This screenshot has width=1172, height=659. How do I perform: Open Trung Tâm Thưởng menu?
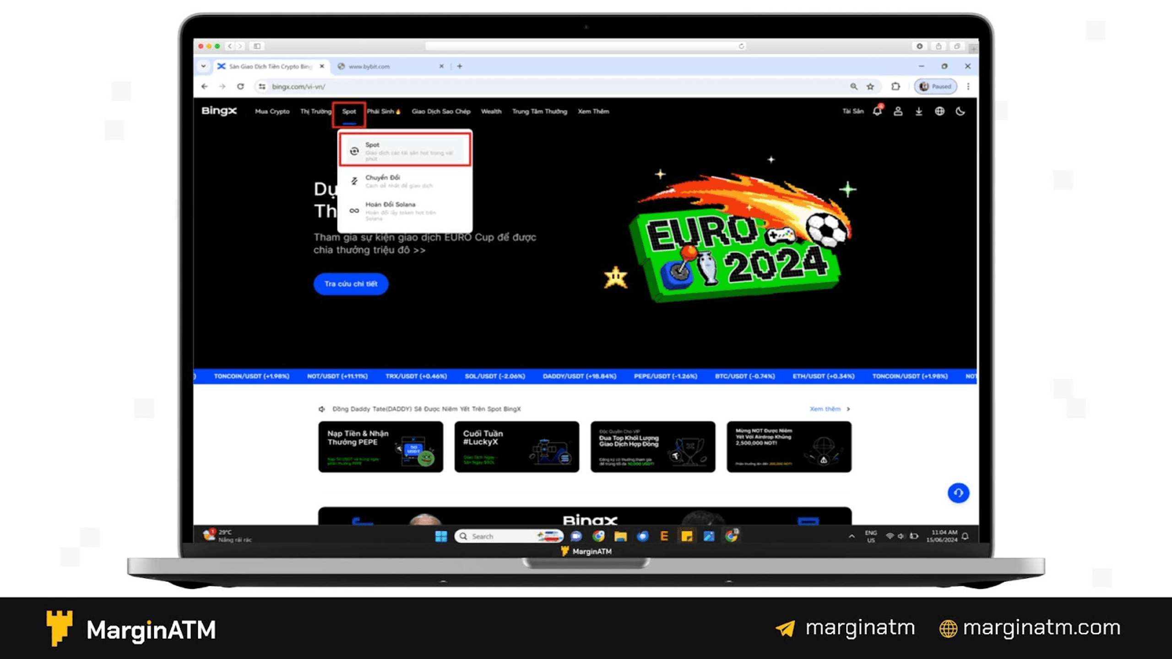[x=539, y=111]
